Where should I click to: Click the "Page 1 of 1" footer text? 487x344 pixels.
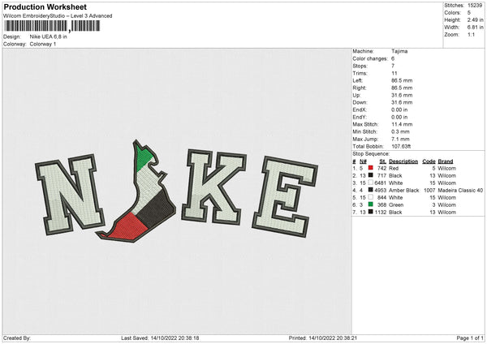click(470, 338)
